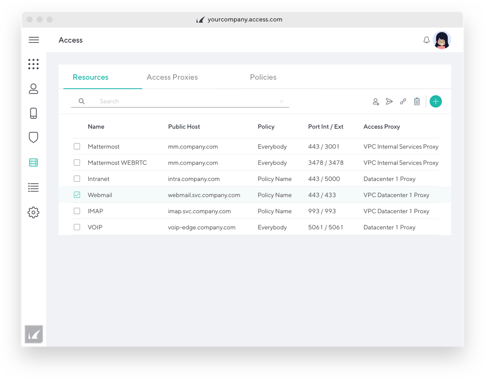Delete selected resources with the trash icon
Image resolution: width=485 pixels, height=378 pixels.
tap(417, 101)
